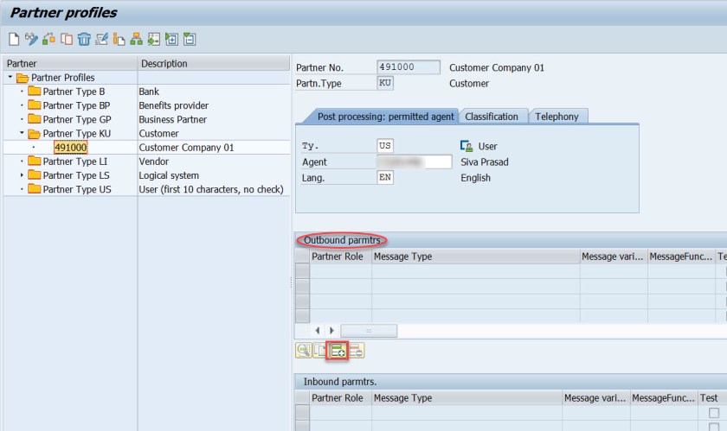Collapse the Partner Type KU node

[x=22, y=133]
